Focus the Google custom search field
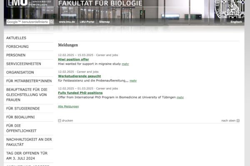Screen dimensions: 250x166 click(28, 22)
